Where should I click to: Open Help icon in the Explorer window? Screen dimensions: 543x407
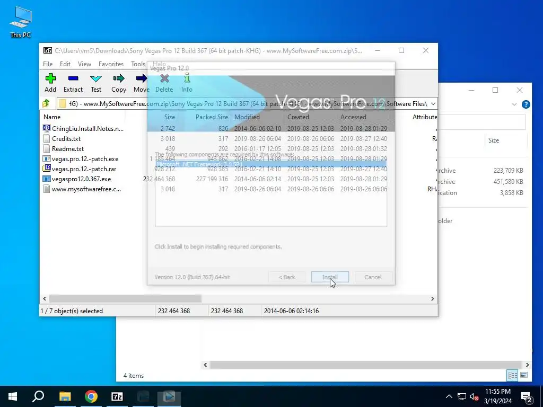[526, 104]
